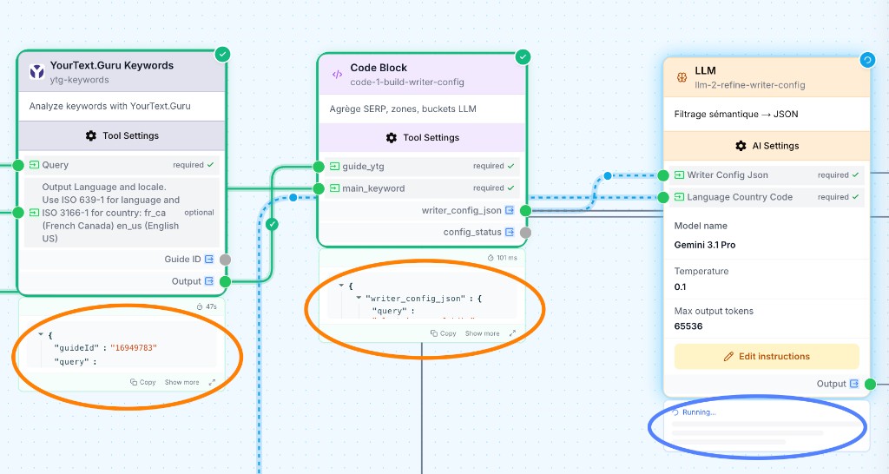
Task: Select the YourText.Guru Keywords node title
Action: click(x=112, y=65)
